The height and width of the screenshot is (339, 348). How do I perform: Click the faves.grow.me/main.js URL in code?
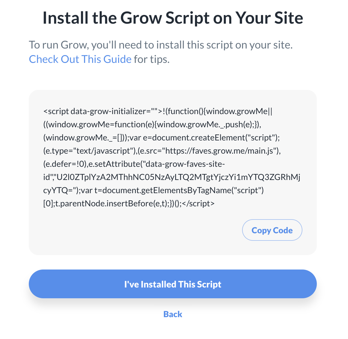pyautogui.click(x=219, y=151)
